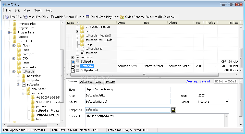Expand the 9-13-2007 11-09-31 list node

point(77,27)
